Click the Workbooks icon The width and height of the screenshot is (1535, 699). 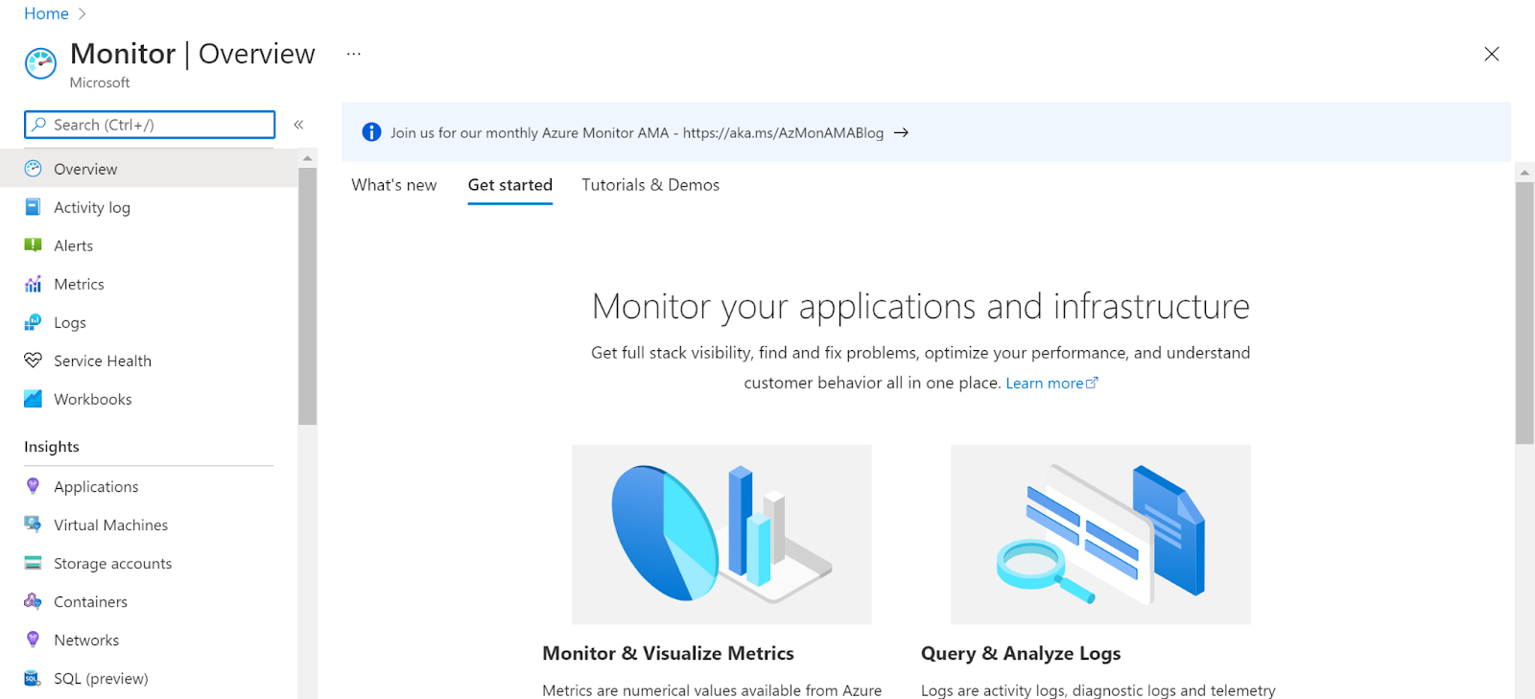point(33,399)
